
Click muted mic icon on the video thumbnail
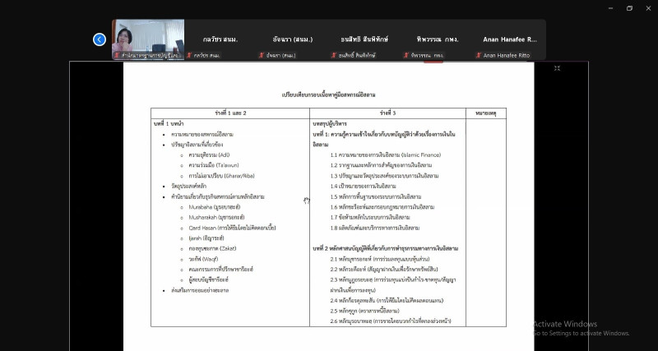click(117, 55)
